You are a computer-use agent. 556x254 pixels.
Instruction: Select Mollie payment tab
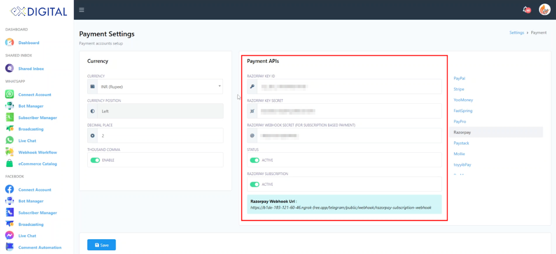tap(459, 154)
